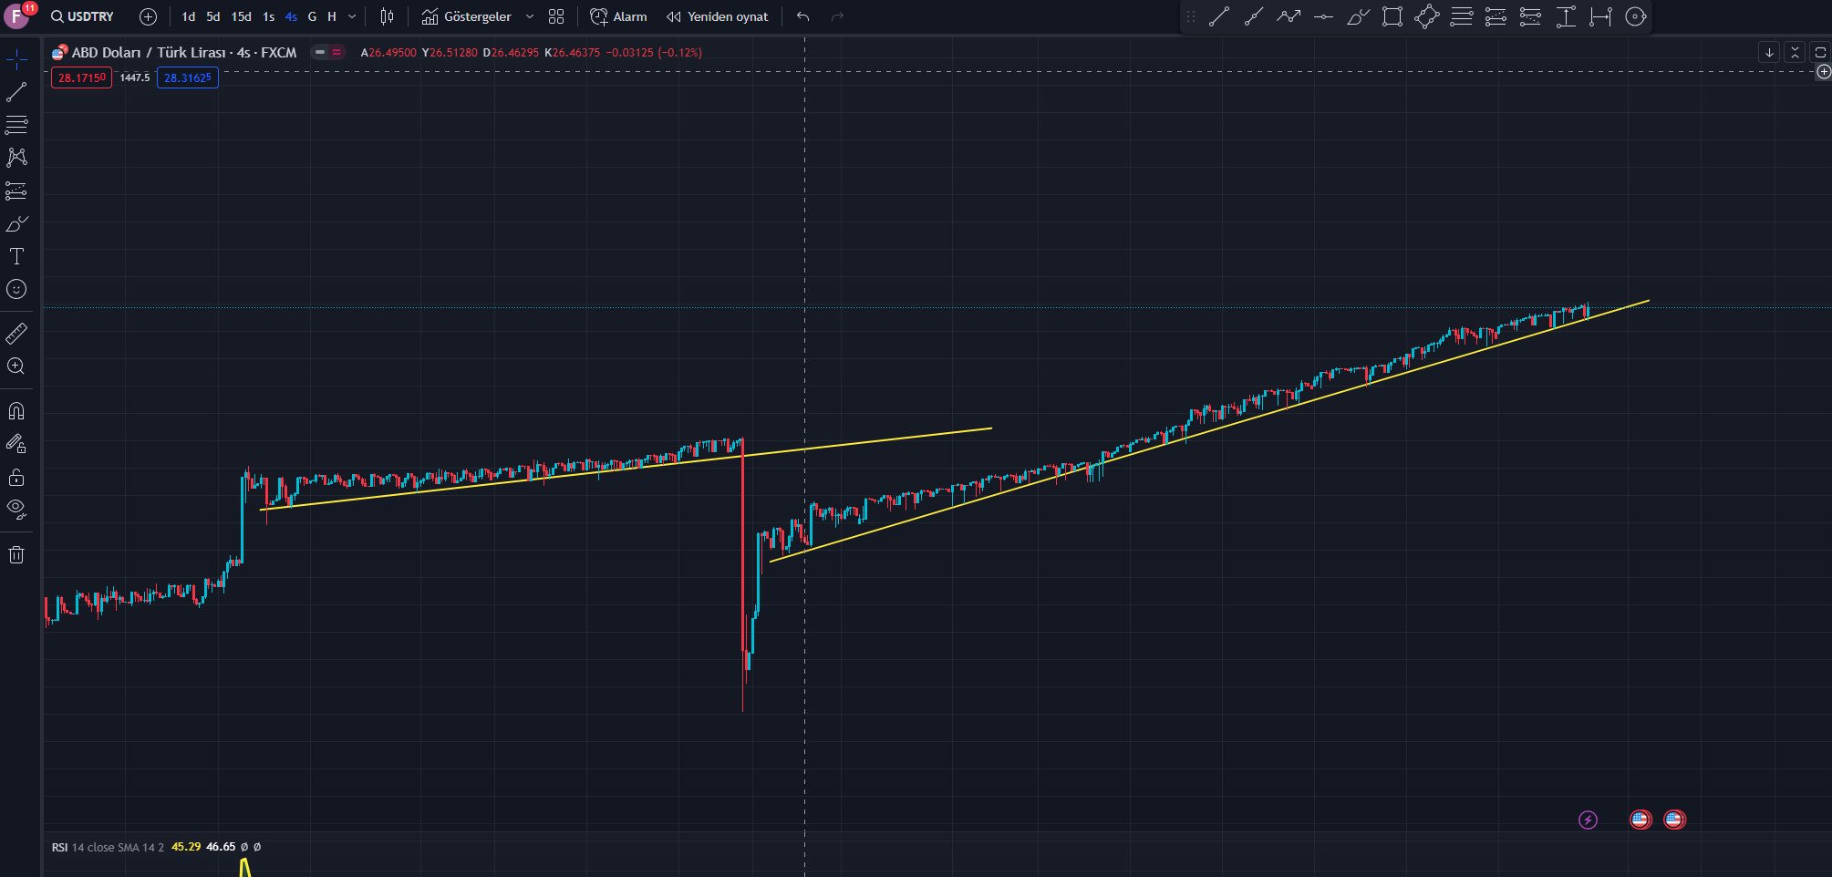The height and width of the screenshot is (877, 1832).
Task: Select trend line in favorites toolbar
Action: tap(1219, 16)
